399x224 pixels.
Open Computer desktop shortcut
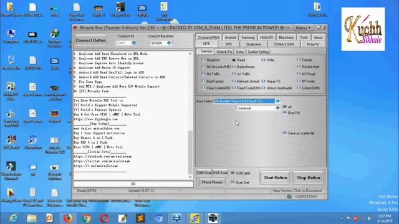tap(11, 37)
